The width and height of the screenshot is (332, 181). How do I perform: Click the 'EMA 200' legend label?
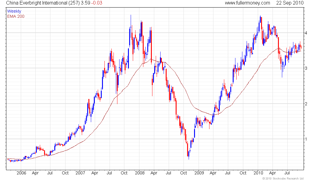(x=16, y=16)
